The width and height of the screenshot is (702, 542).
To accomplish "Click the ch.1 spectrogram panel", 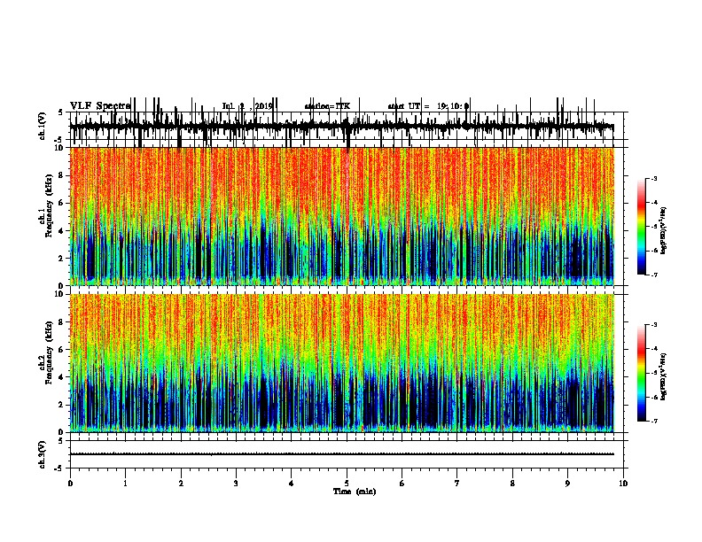I will (x=342, y=216).
